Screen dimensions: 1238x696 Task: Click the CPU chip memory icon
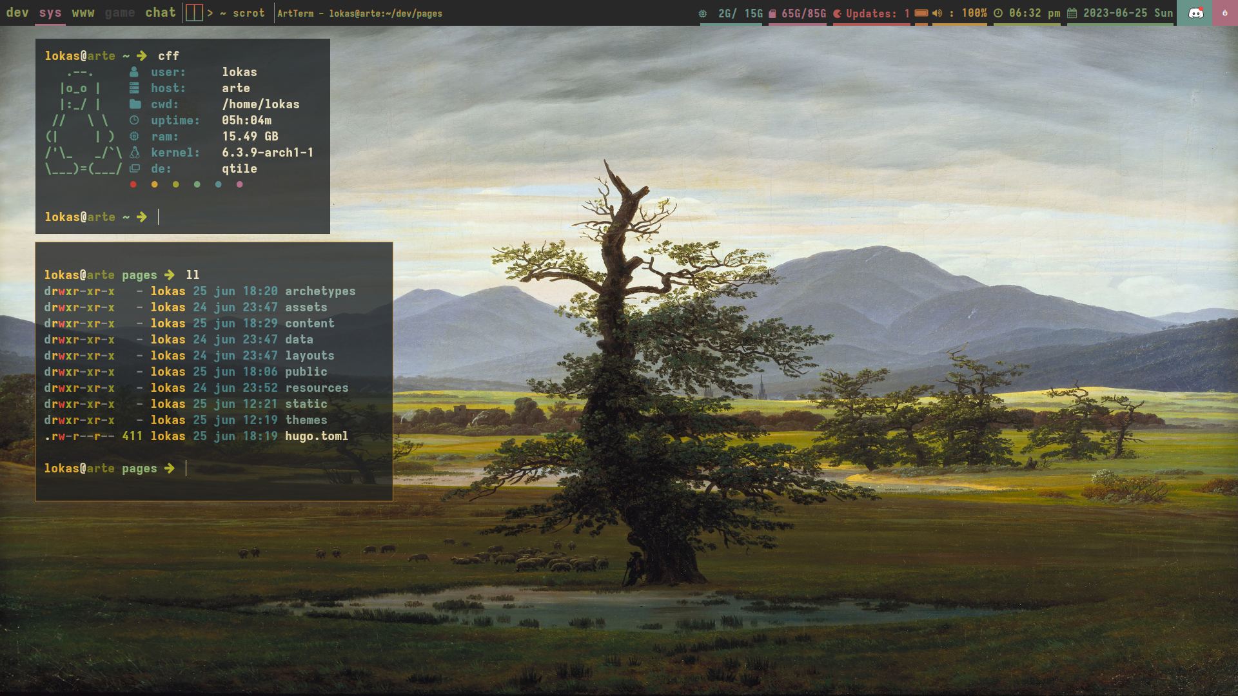(x=703, y=14)
